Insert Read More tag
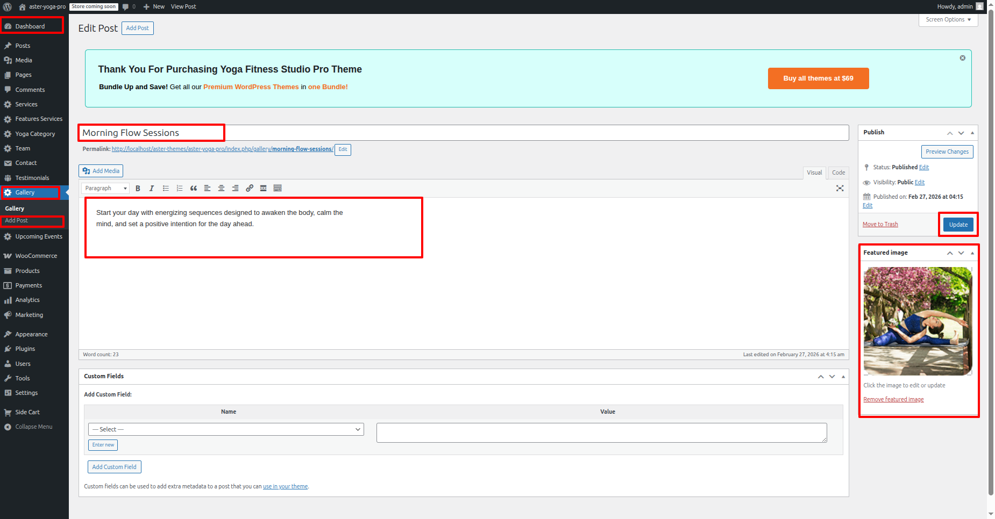This screenshot has height=519, width=995. click(264, 189)
